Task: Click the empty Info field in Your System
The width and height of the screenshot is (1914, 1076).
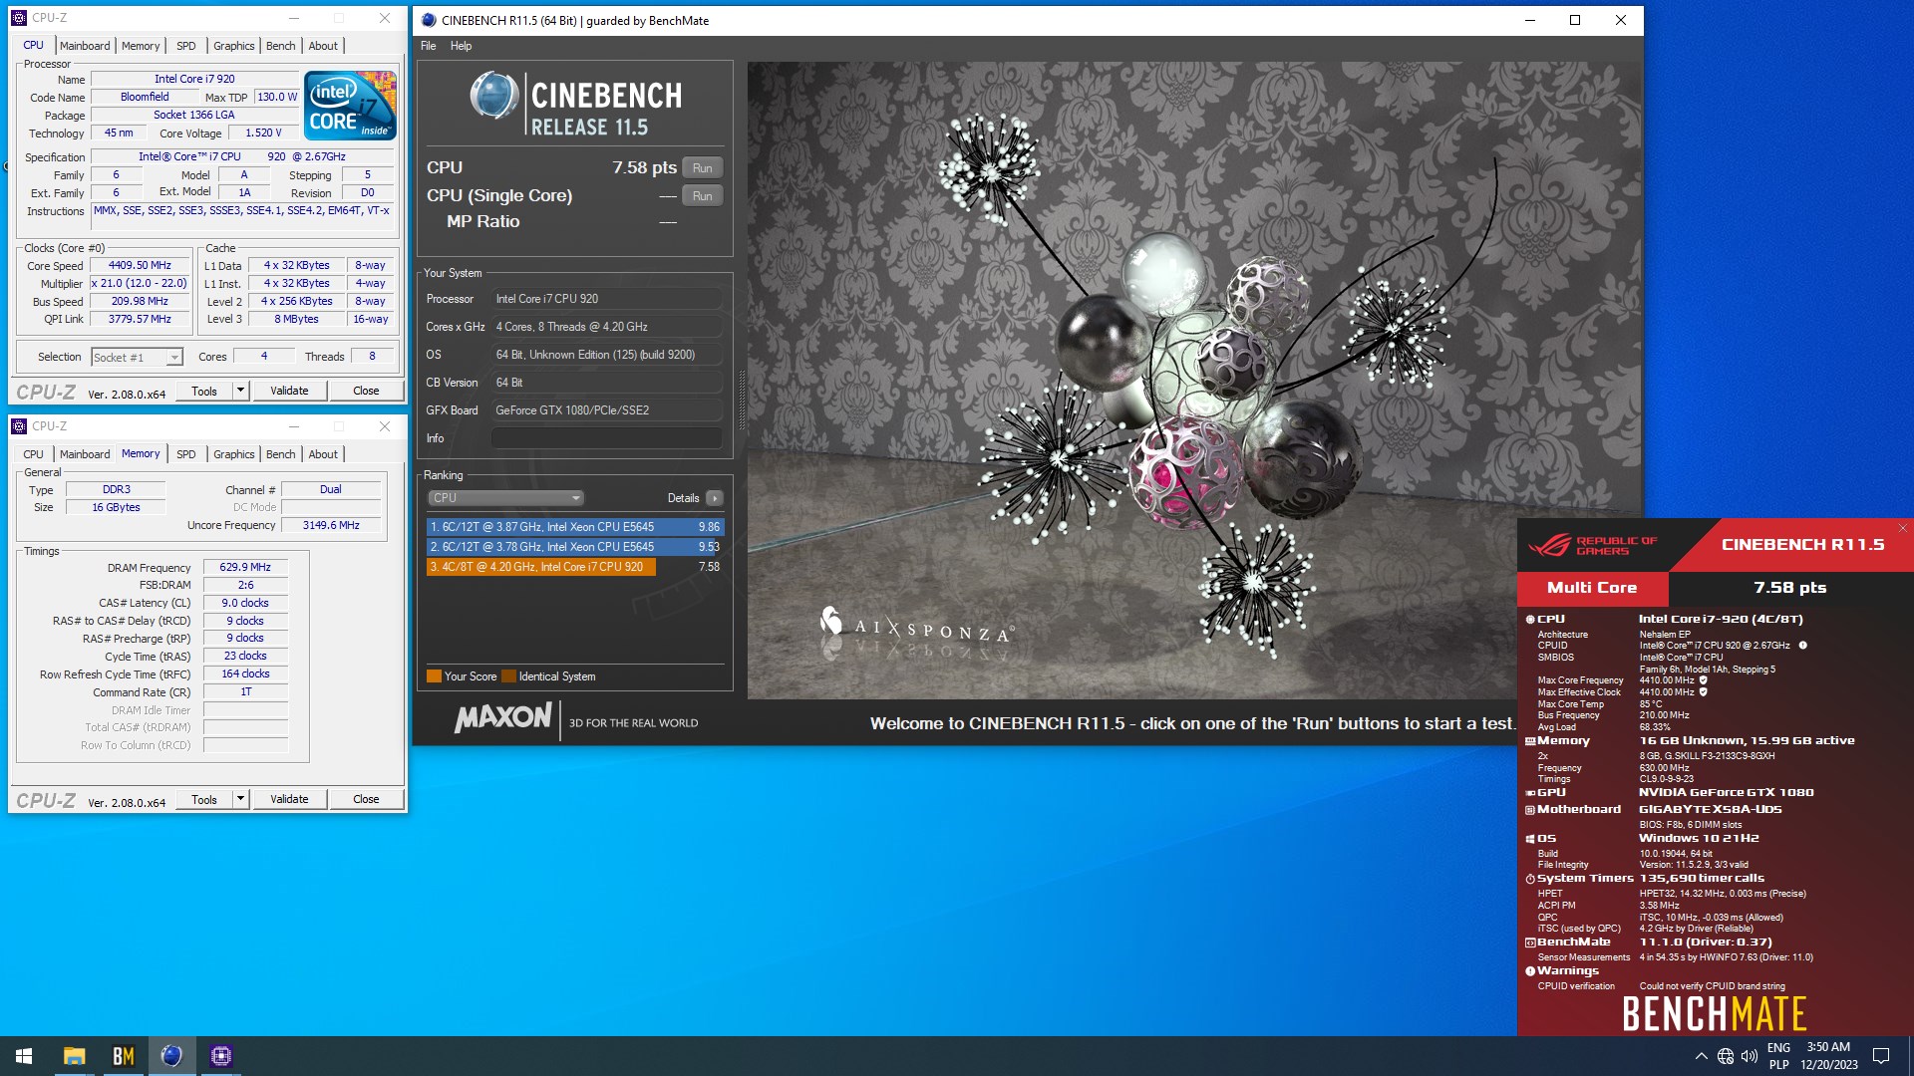Action: click(x=606, y=438)
